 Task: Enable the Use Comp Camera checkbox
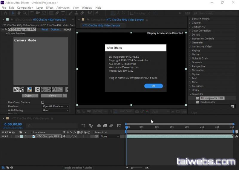point(43,102)
